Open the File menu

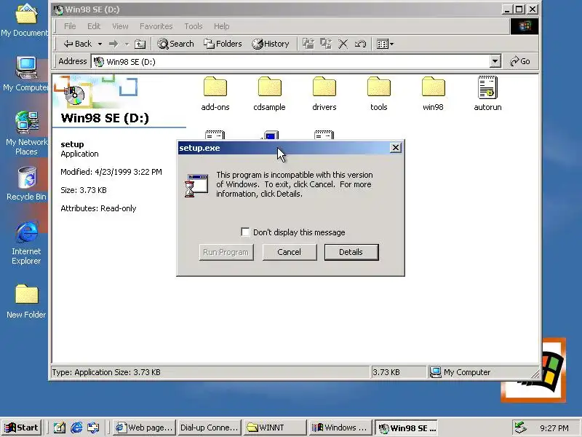(70, 26)
